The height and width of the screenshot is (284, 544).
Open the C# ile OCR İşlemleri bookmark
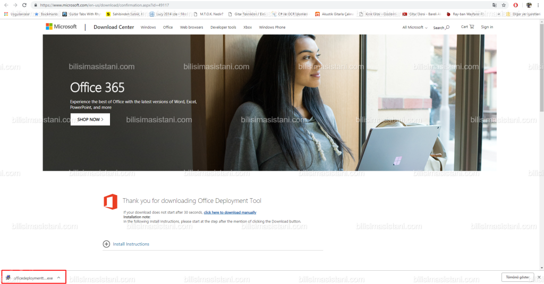click(x=290, y=14)
